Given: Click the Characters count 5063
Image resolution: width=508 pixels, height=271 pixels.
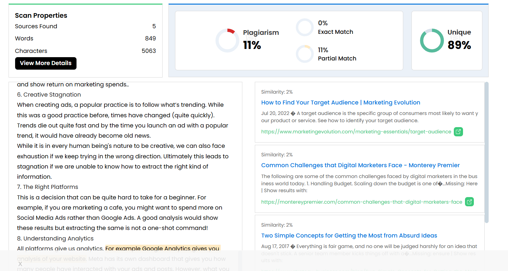Looking at the screenshot, I should point(149,51).
